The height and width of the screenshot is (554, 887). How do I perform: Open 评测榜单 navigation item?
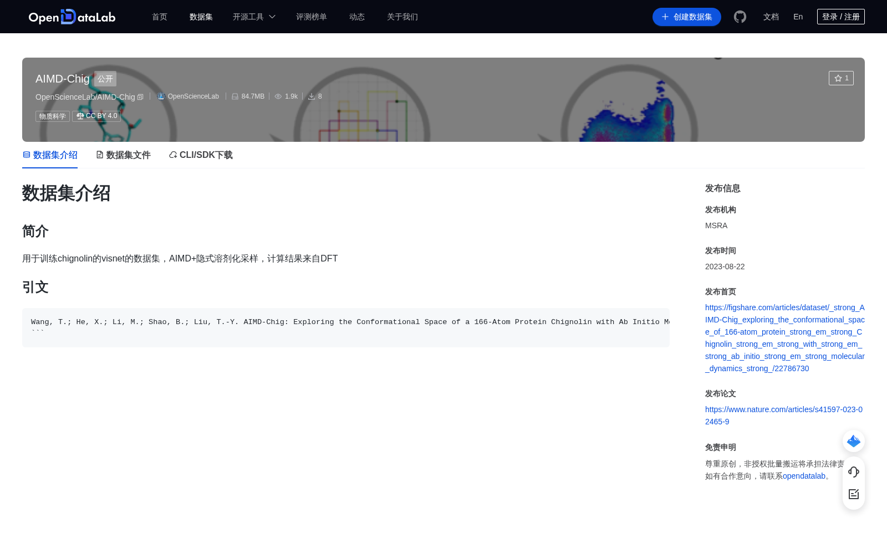312,17
